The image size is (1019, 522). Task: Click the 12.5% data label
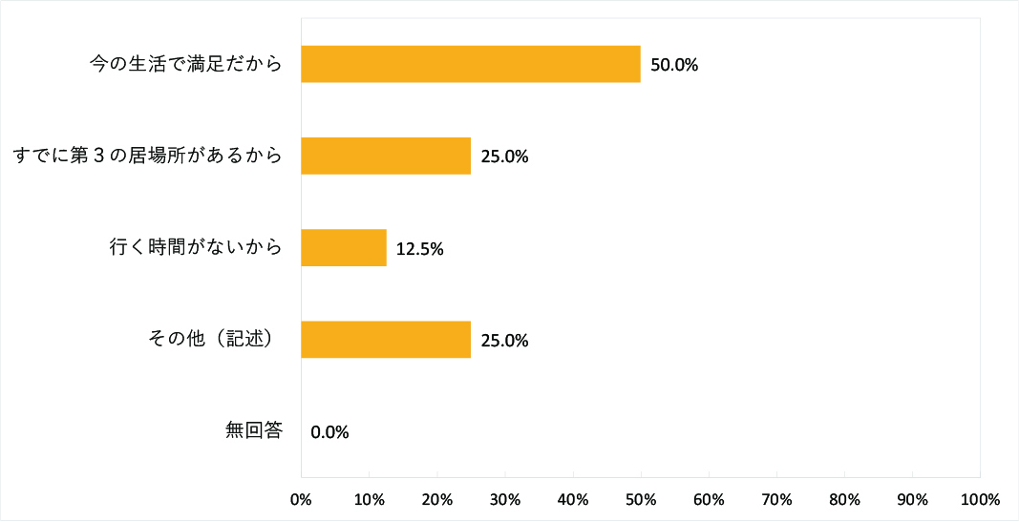420,249
